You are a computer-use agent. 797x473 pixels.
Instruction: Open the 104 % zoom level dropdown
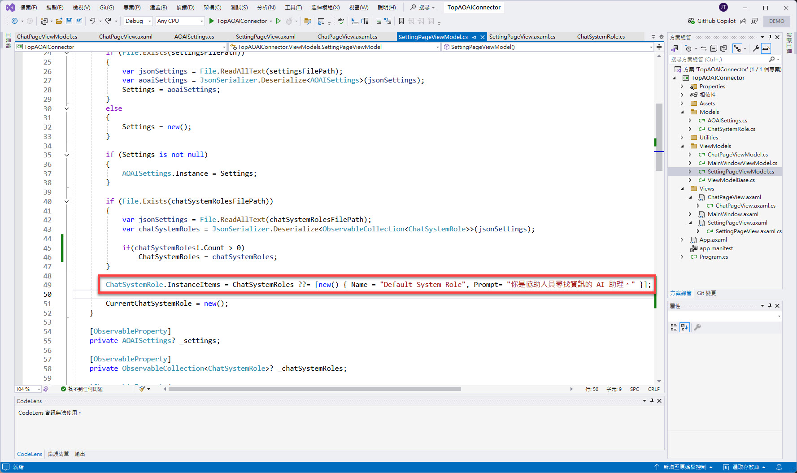tap(28, 389)
